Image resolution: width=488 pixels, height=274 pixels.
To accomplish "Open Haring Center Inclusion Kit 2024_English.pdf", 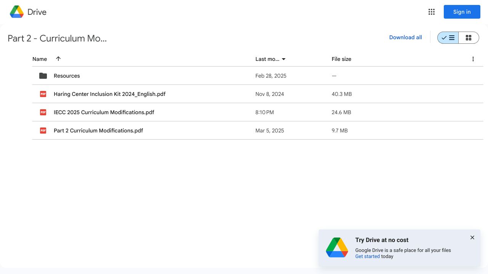I will point(109,94).
